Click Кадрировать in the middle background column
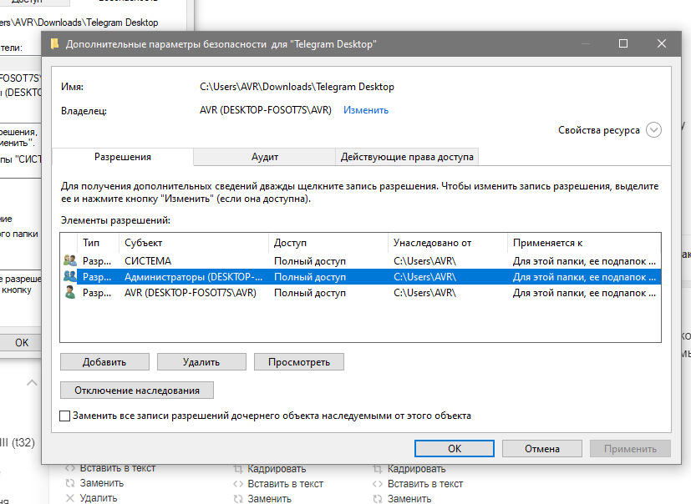691x504 pixels. 277,469
